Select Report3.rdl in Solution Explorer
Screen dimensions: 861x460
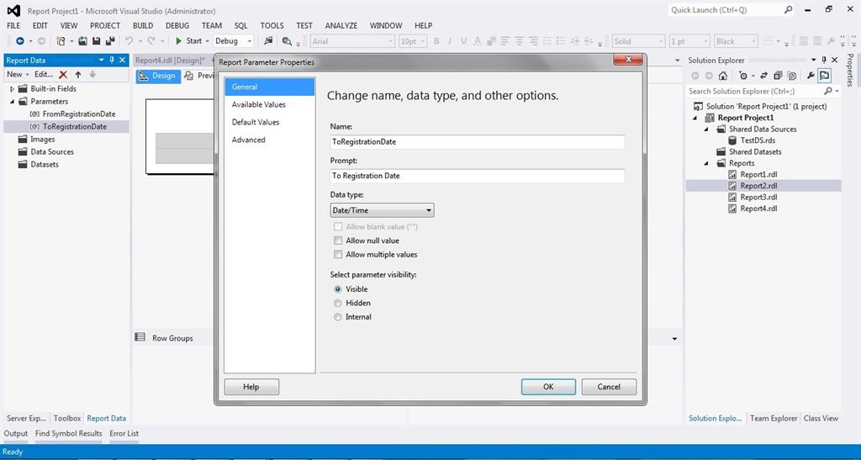coord(758,197)
